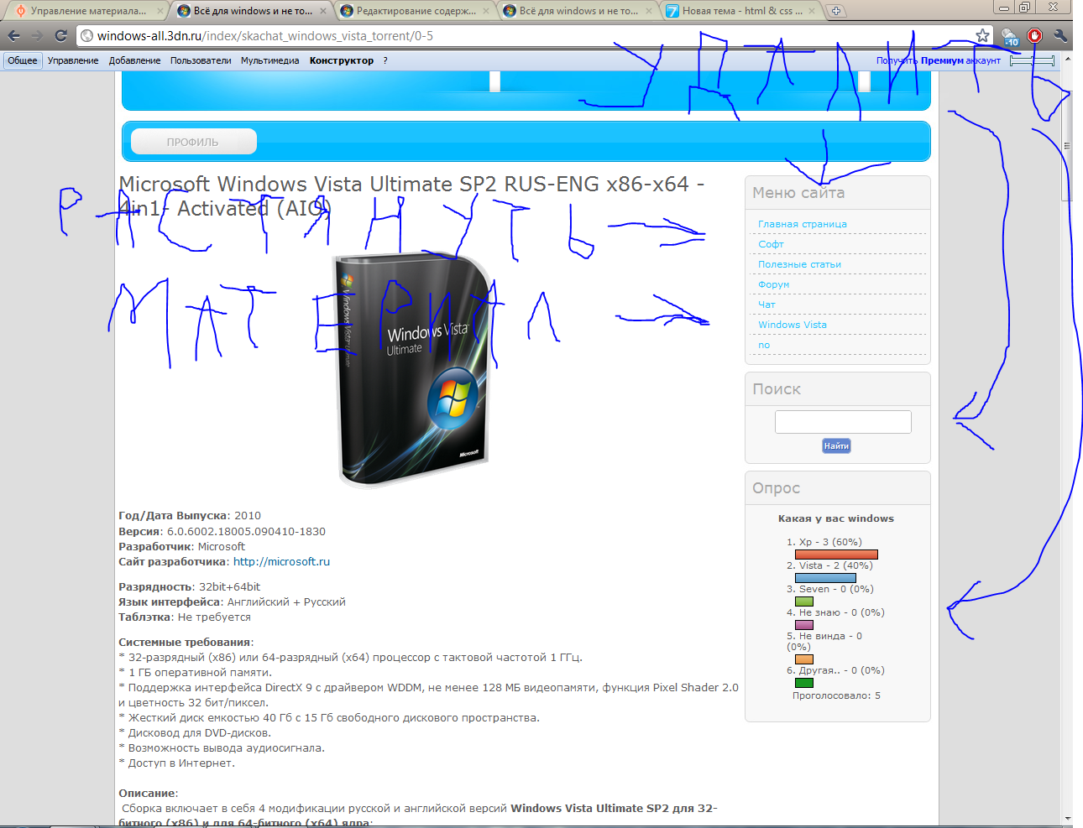Image resolution: width=1083 pixels, height=828 pixels.
Task: Close the 'Редактирование содерж...' tab
Action: [486, 11]
